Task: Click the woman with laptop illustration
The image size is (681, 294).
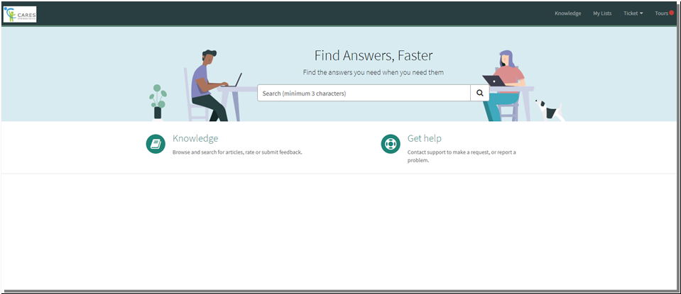Action: tap(508, 85)
